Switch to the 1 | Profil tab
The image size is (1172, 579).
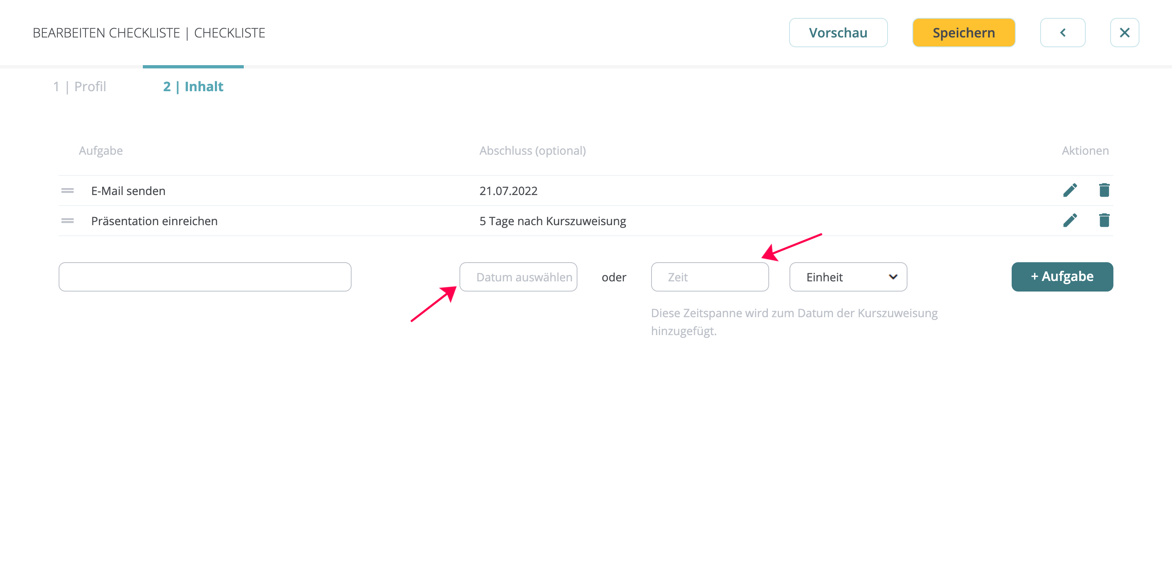click(x=80, y=86)
